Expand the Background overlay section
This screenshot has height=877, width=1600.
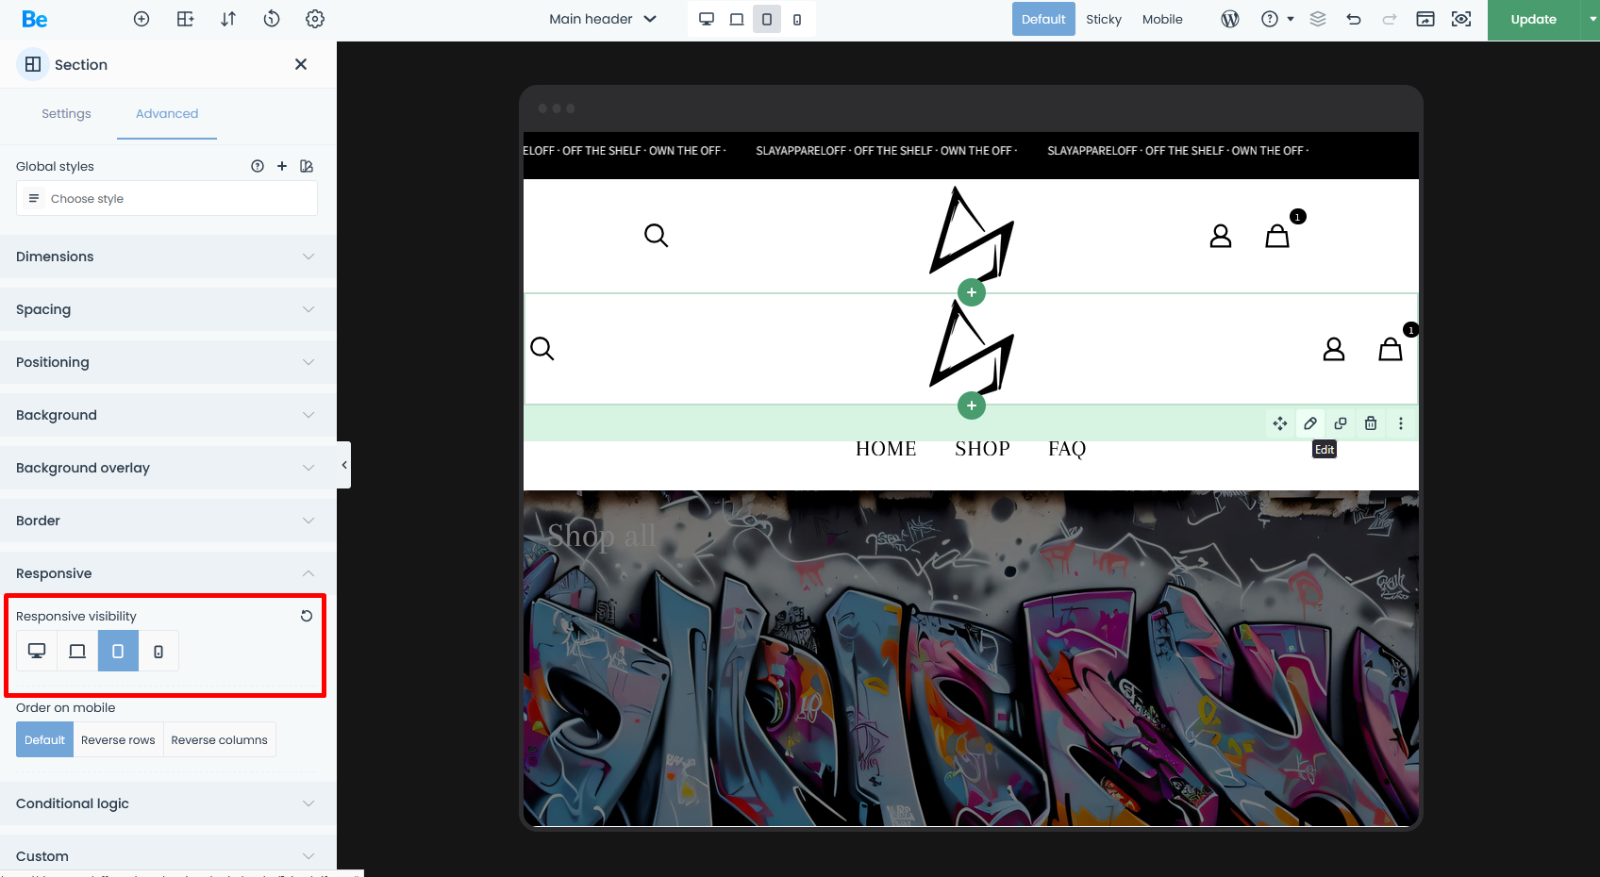coord(168,468)
